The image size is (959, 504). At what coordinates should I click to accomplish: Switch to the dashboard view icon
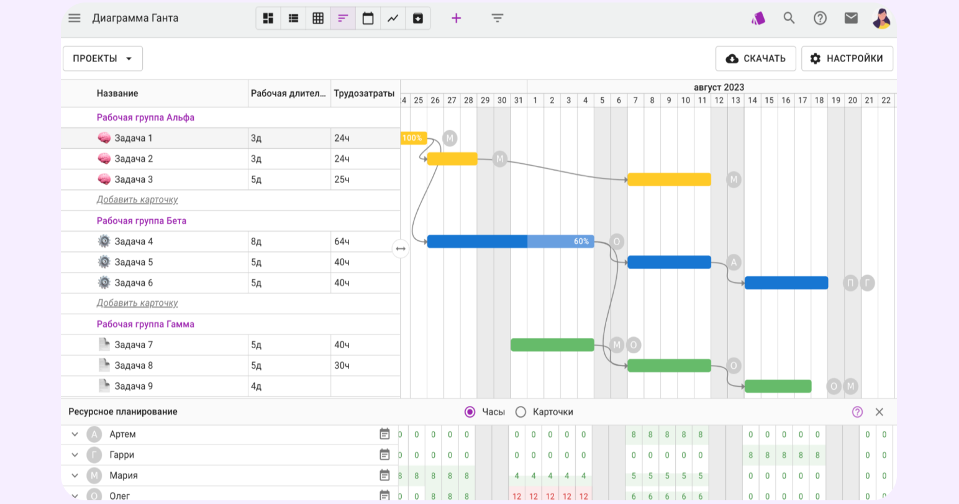coord(268,19)
